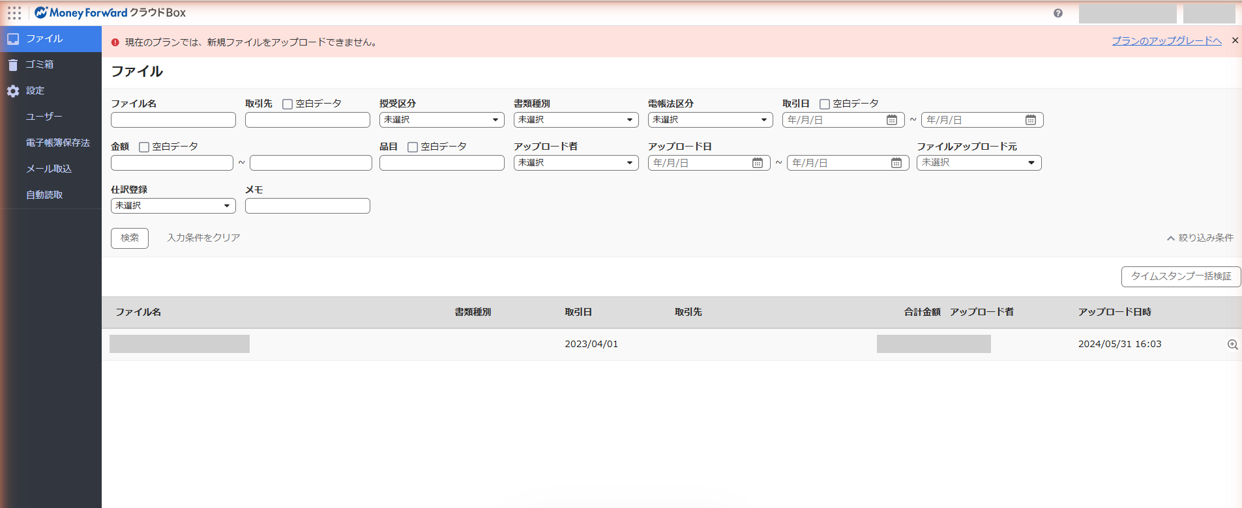Click the 書類種別 column header
Image resolution: width=1242 pixels, height=508 pixels.
tap(473, 313)
